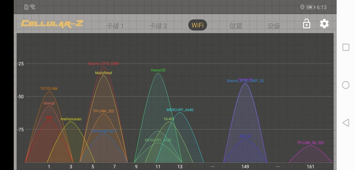The image size is (355, 170).
Task: Tap the MailyRead network label
Action: [104, 73]
